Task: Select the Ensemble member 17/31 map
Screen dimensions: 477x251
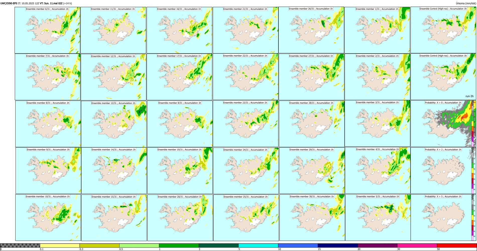Action: click(x=180, y=77)
